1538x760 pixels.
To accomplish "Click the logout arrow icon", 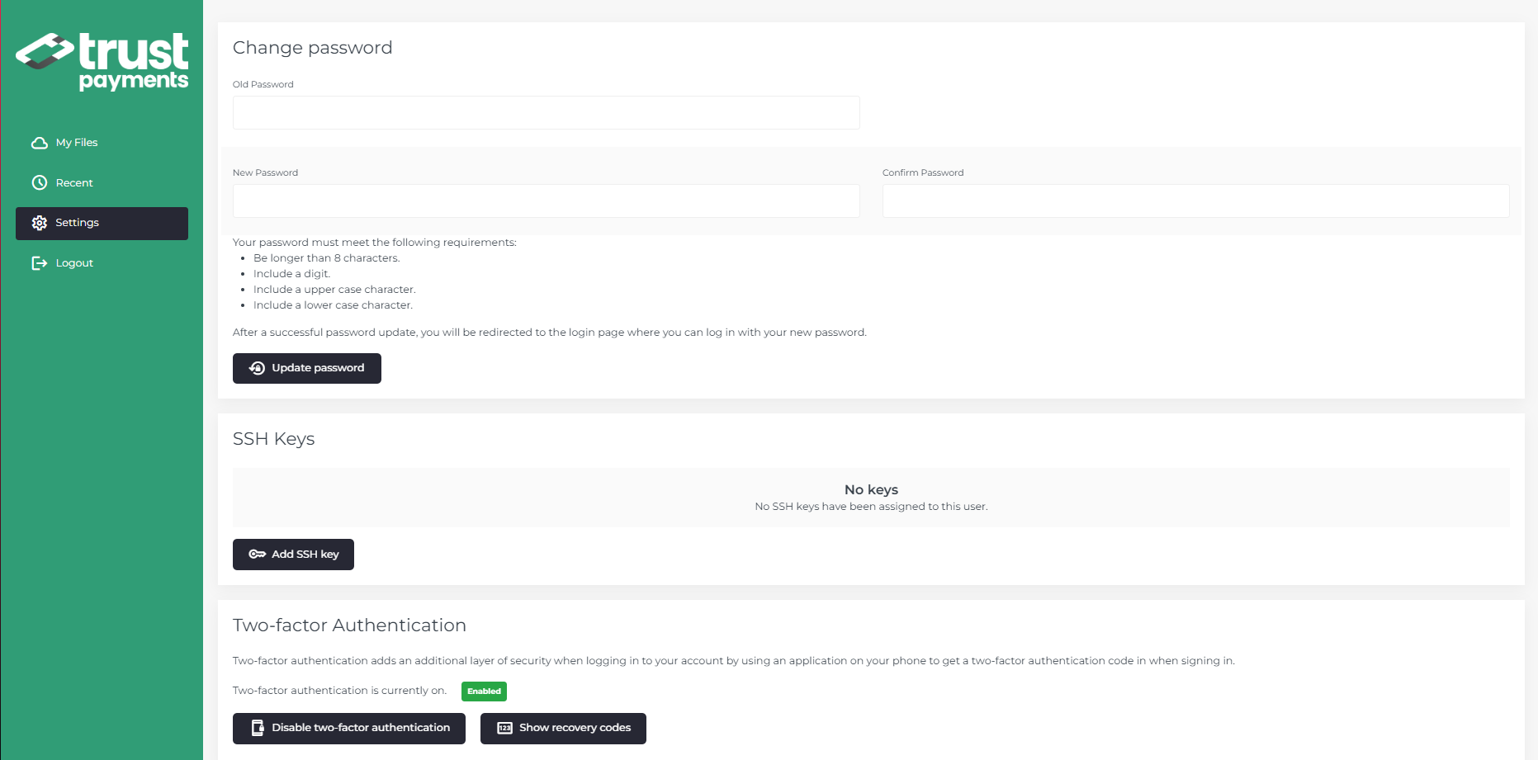I will tap(39, 263).
